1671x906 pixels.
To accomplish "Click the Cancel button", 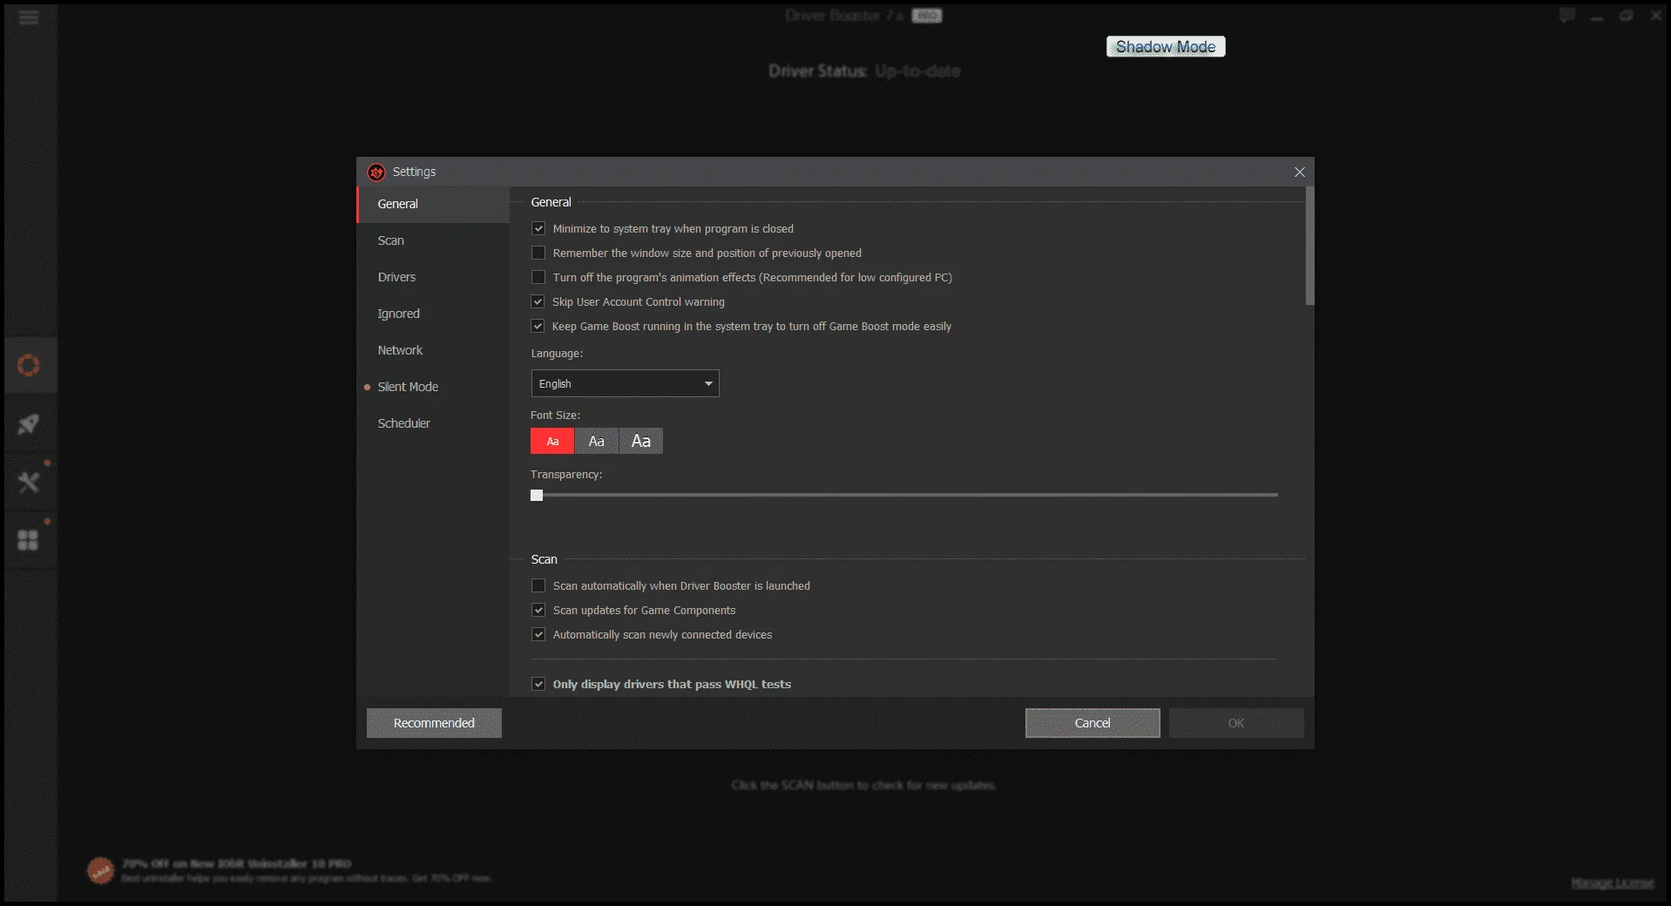I will 1093,723.
